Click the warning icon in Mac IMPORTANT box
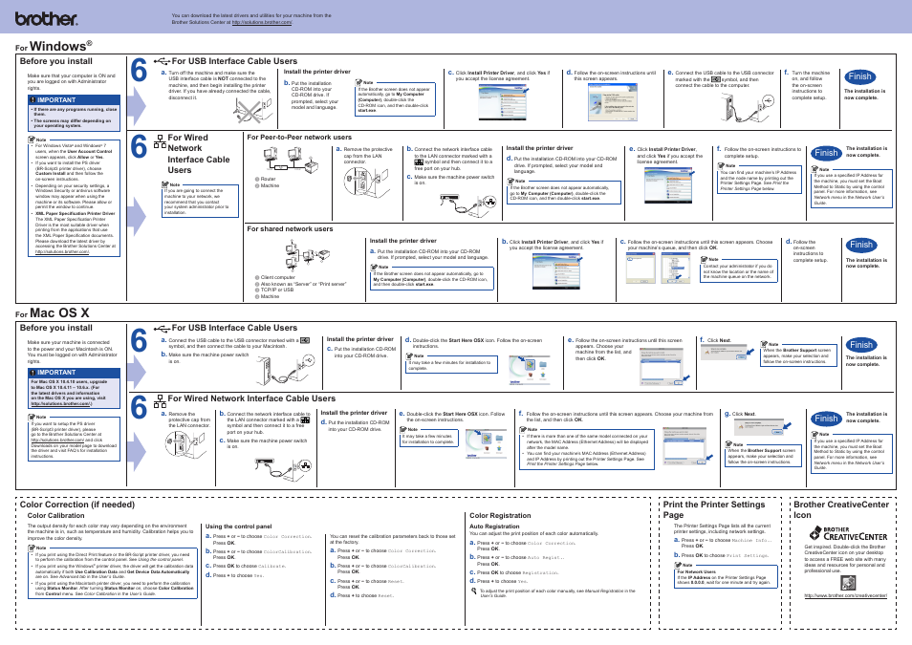The width and height of the screenshot is (912, 645). click(x=33, y=373)
